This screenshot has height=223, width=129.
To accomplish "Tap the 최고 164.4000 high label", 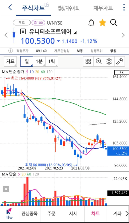I will (x=33, y=78).
